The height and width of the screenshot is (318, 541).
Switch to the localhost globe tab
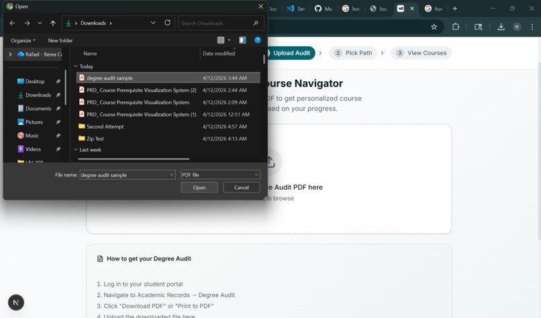point(379,9)
